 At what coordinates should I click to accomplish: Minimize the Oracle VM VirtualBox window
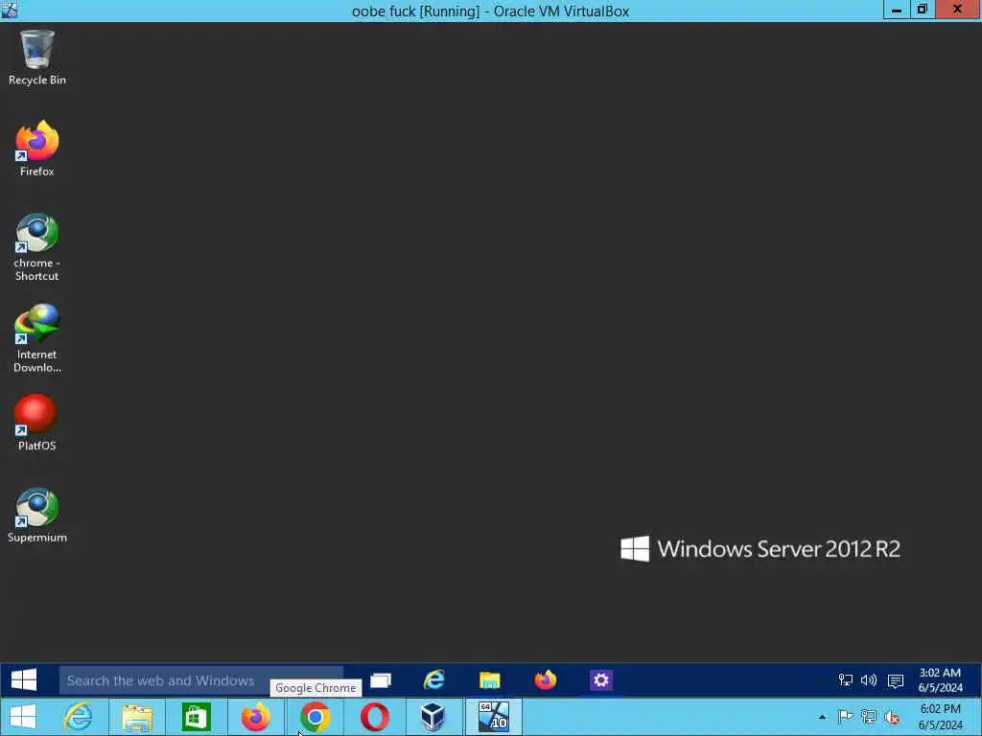(x=897, y=10)
